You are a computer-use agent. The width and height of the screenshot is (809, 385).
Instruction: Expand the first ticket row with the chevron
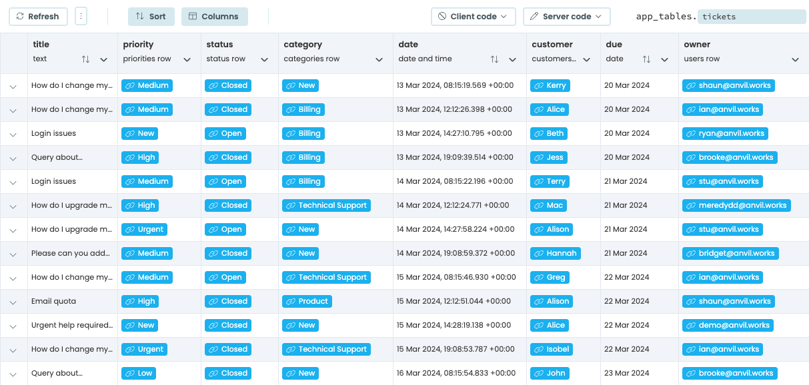[13, 85]
